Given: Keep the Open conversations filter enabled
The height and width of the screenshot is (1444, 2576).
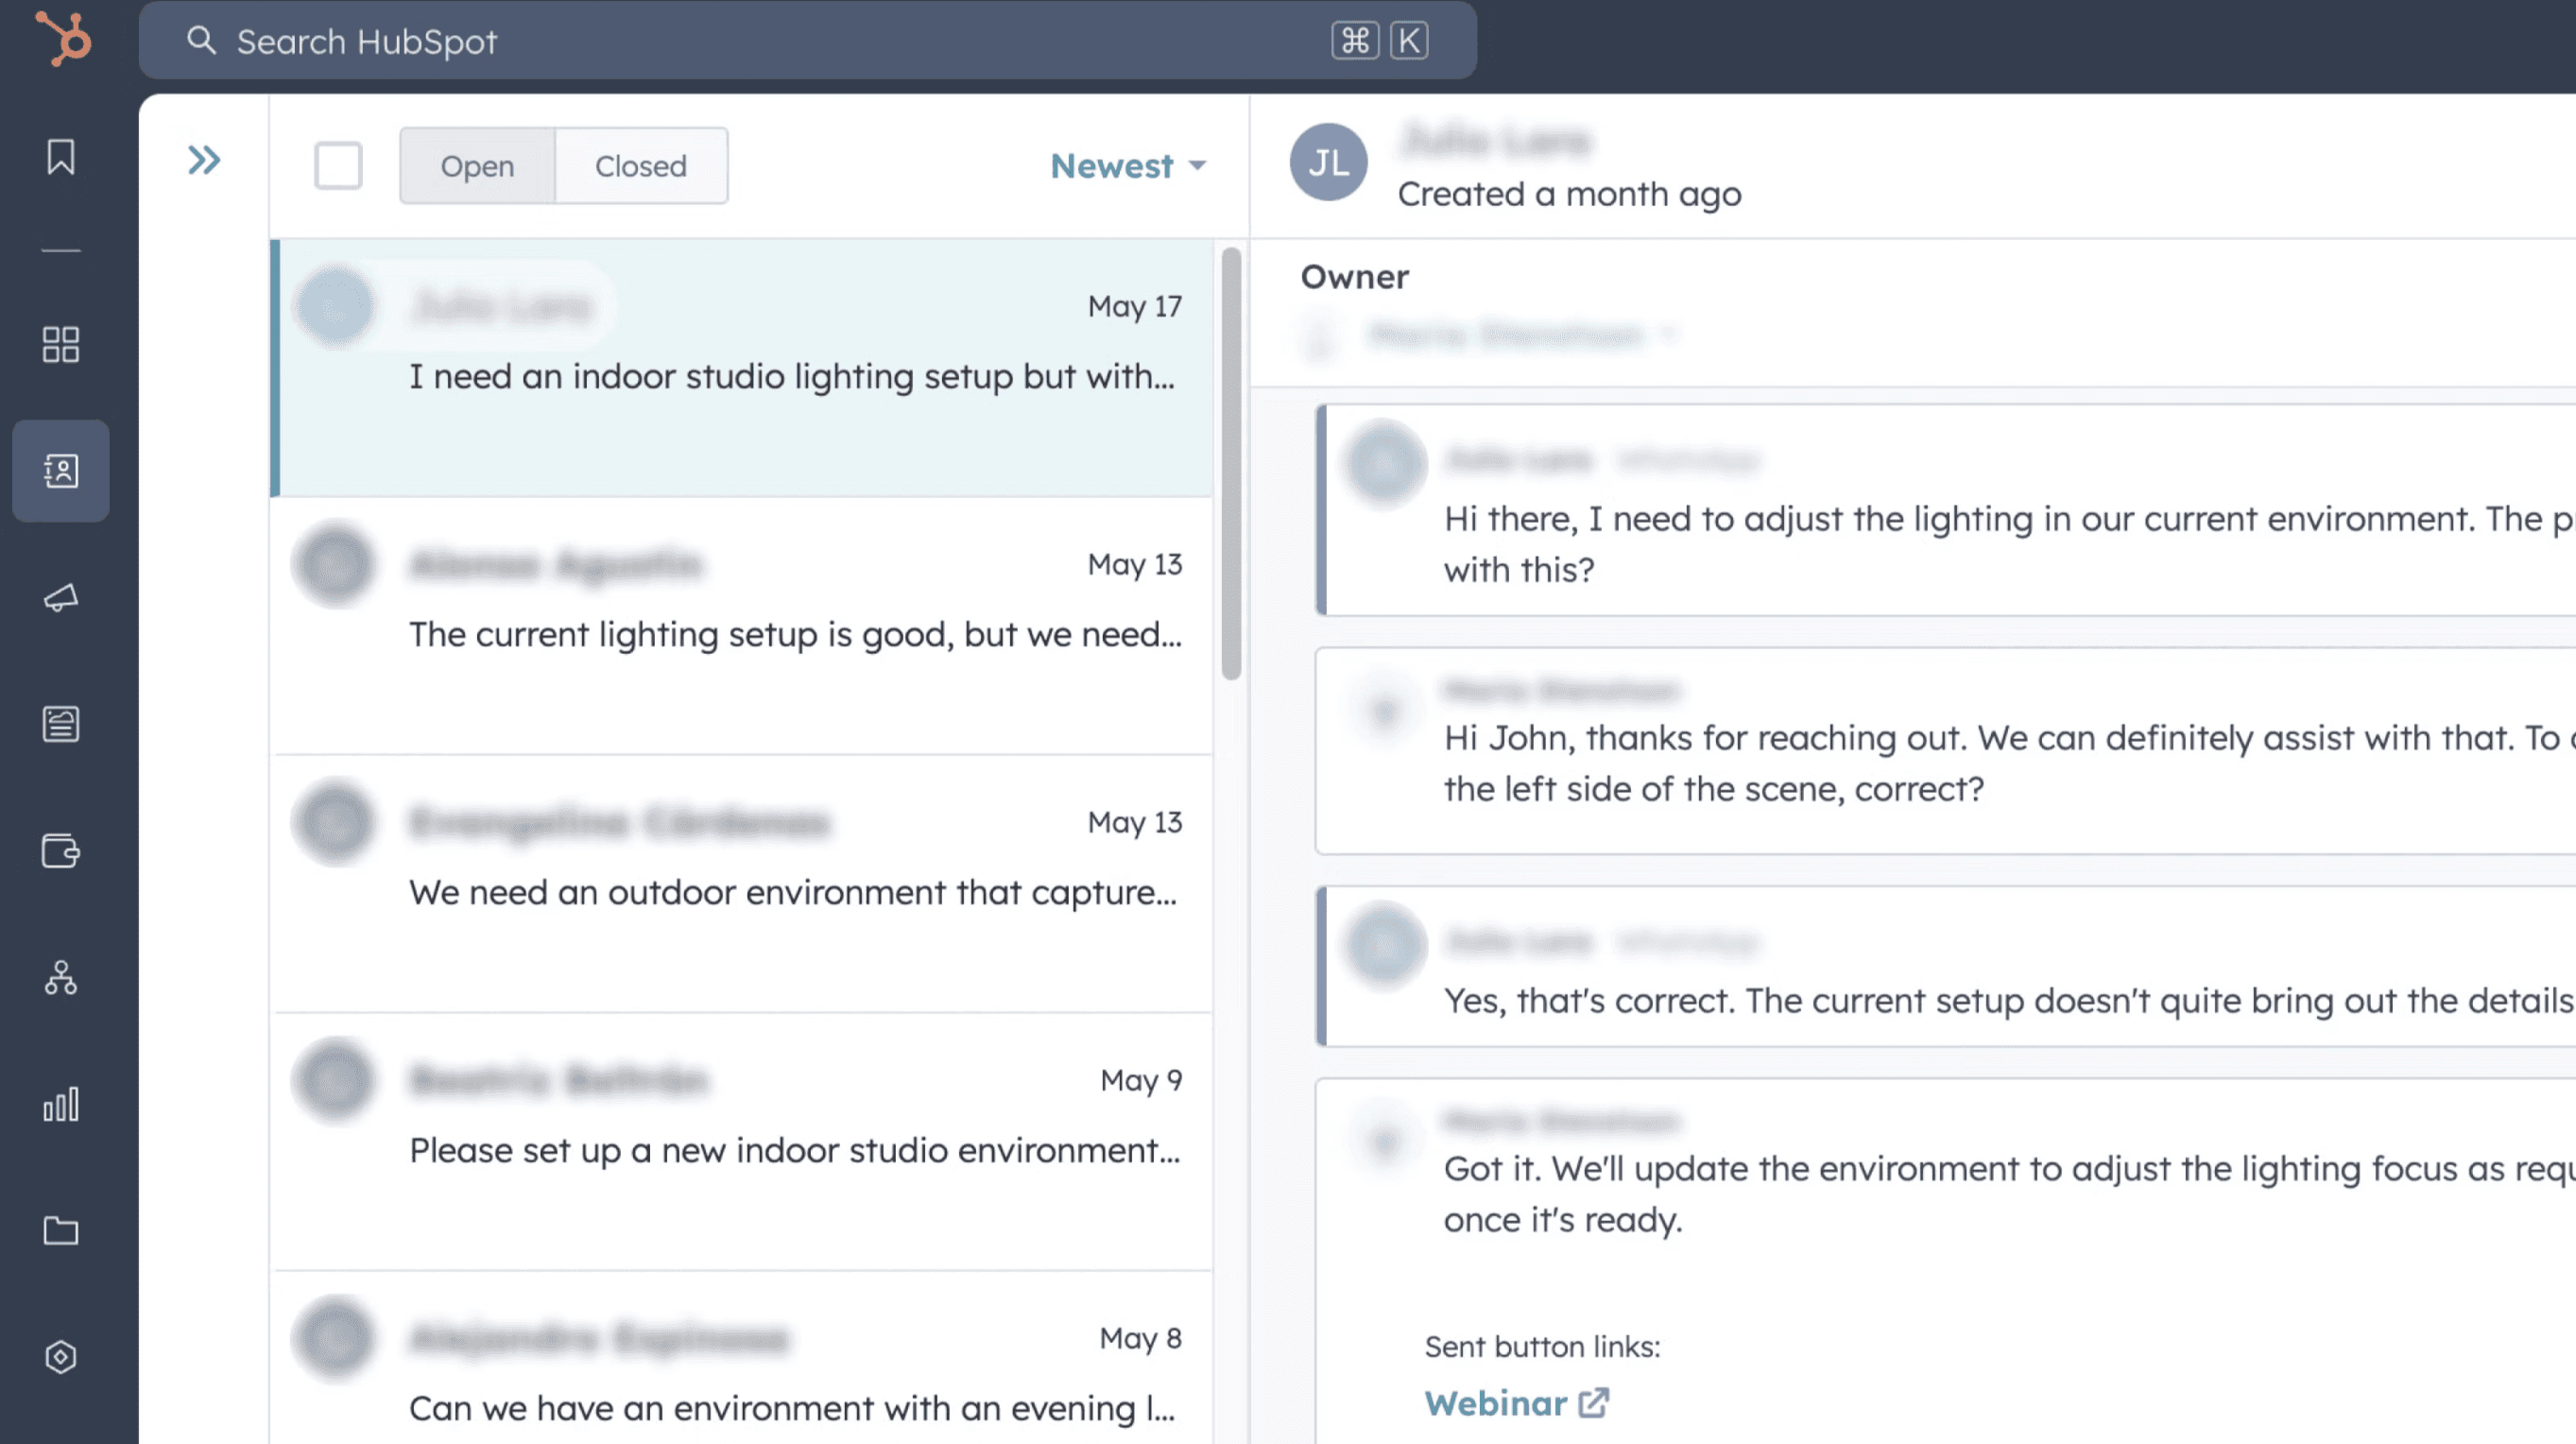Looking at the screenshot, I should (x=477, y=166).
